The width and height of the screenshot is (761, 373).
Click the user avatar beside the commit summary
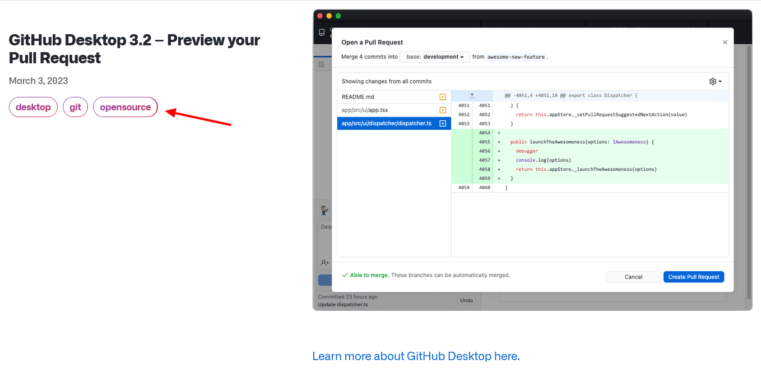point(324,211)
